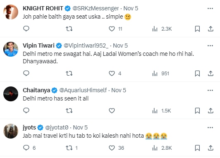This screenshot has height=158, width=220.
Task: Expand the three-dot menu on jyots' tweet
Action: pos(210,127)
